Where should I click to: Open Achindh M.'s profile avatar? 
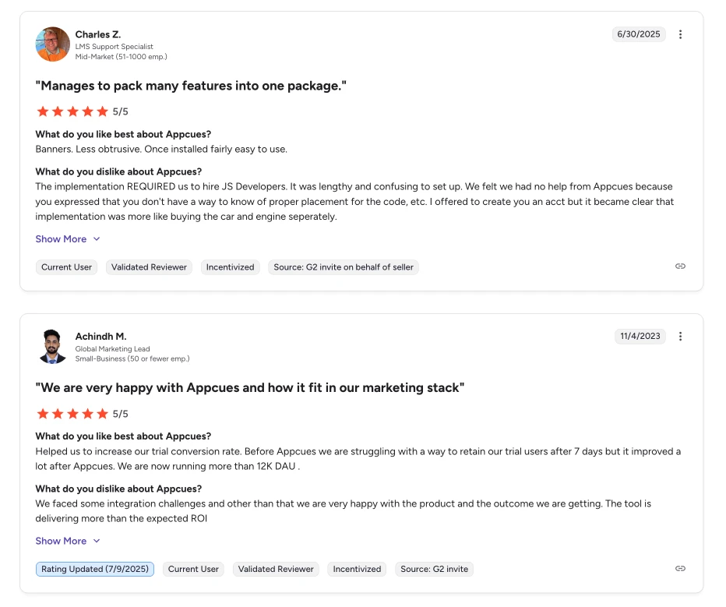tap(51, 348)
